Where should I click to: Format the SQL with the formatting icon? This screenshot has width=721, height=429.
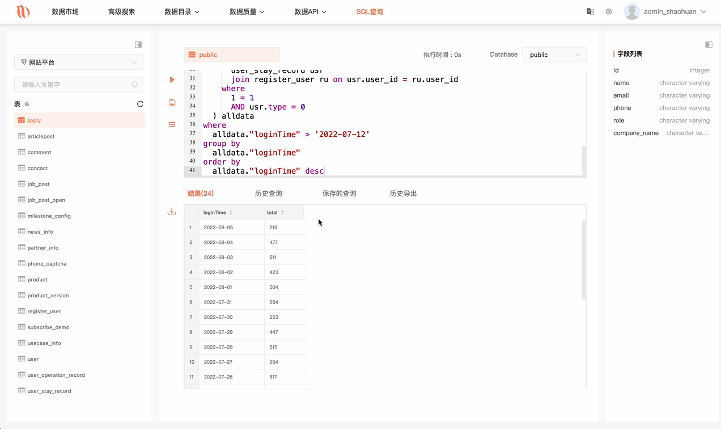(x=172, y=124)
